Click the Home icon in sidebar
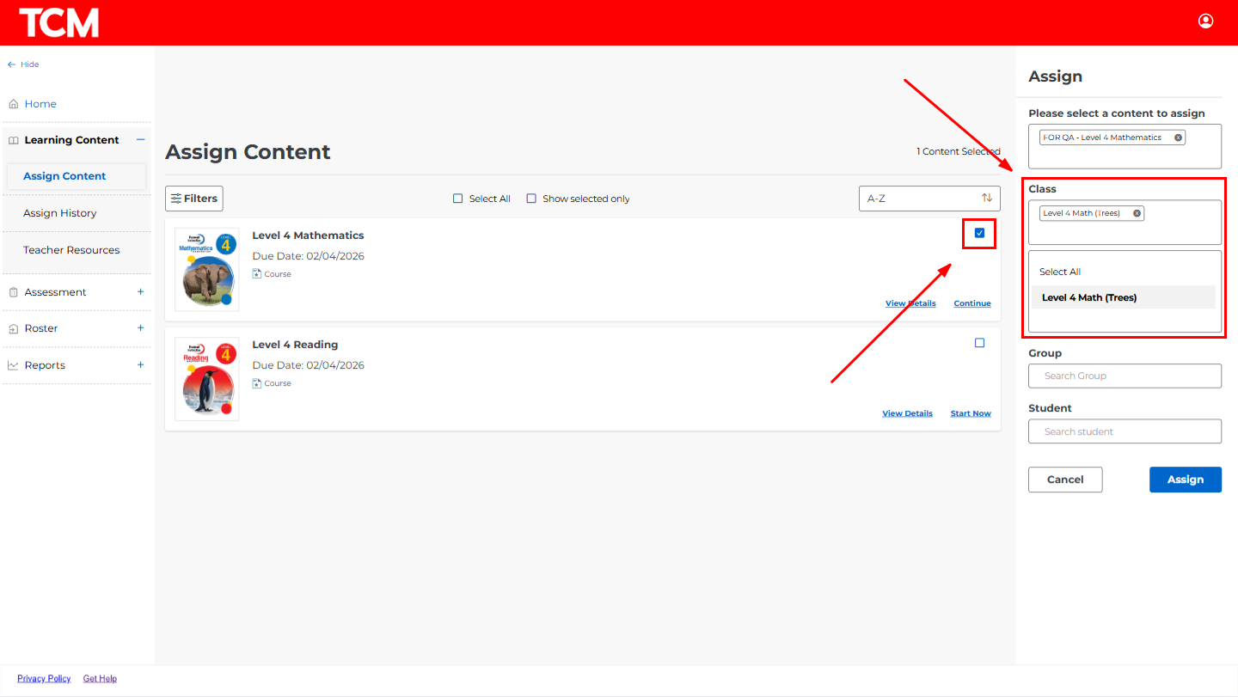The height and width of the screenshot is (697, 1238). pos(13,104)
